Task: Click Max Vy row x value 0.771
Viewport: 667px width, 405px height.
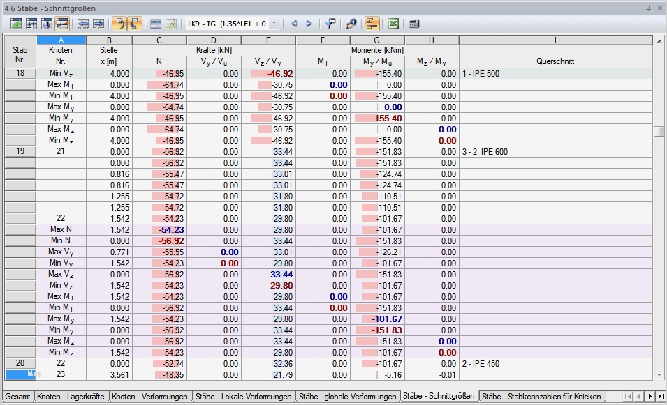Action: point(119,252)
